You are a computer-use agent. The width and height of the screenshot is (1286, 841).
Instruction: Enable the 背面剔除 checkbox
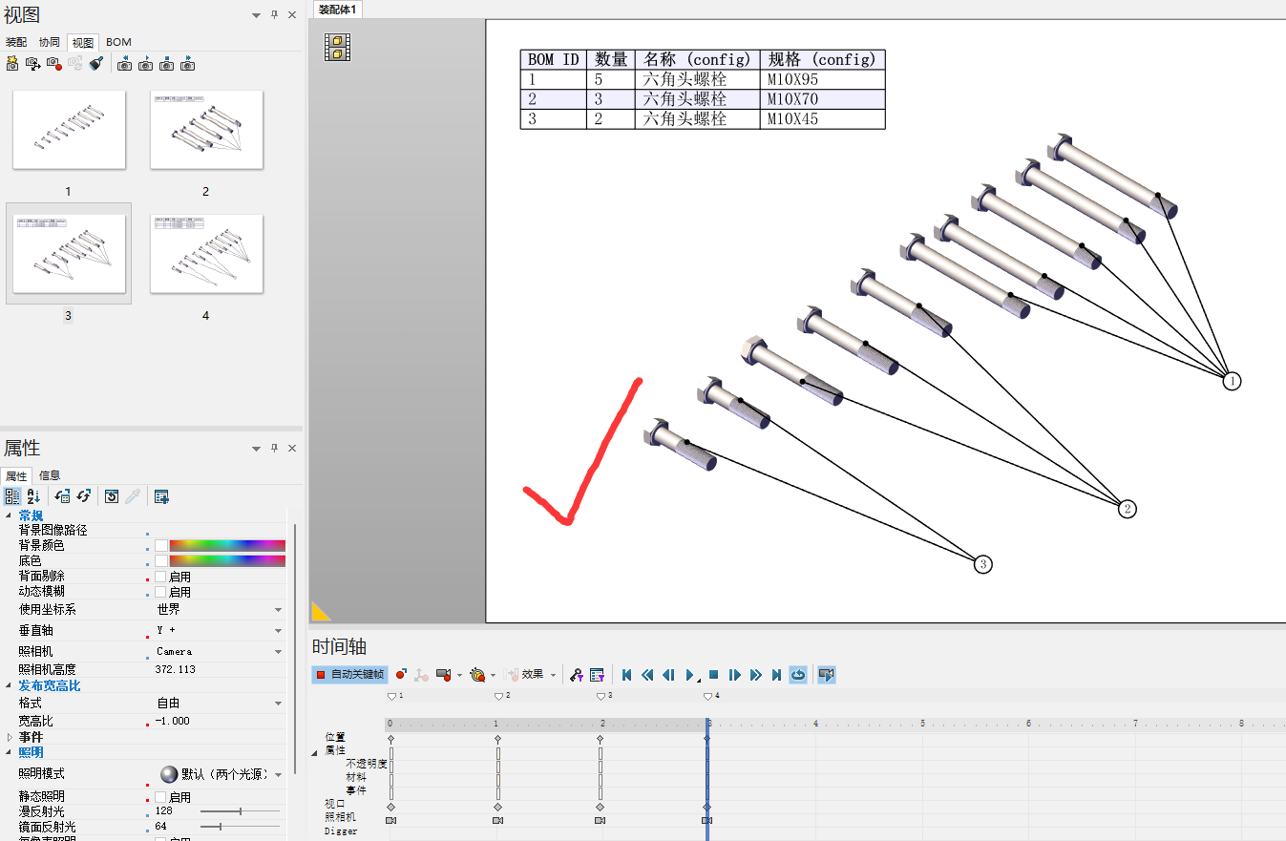click(160, 577)
